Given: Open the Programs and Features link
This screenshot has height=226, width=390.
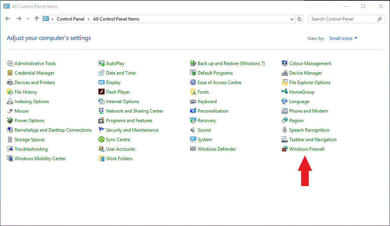Looking at the screenshot, I should (129, 121).
